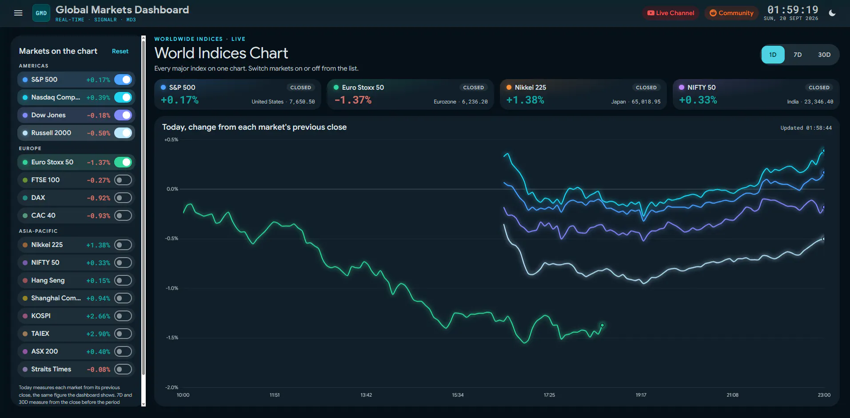
Task: Open the S&P 500 summary card
Action: pyautogui.click(x=238, y=94)
